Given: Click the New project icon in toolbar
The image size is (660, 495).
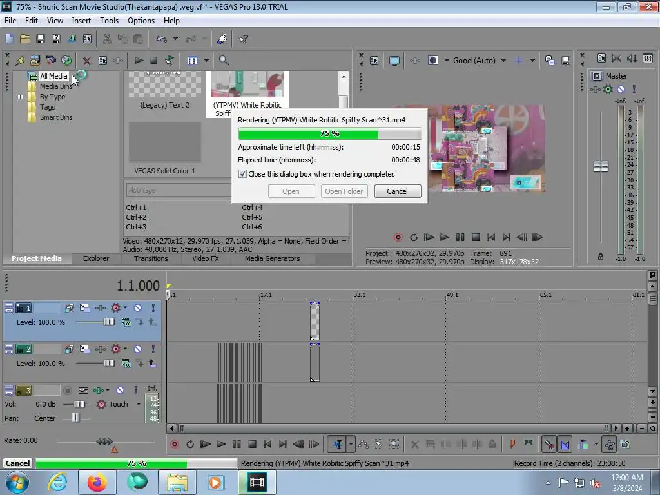Looking at the screenshot, I should 9,39.
